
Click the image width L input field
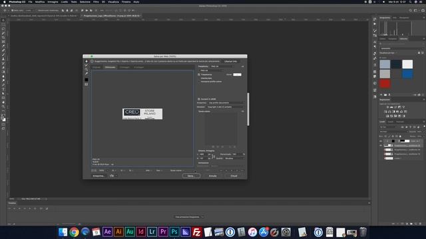click(204, 154)
